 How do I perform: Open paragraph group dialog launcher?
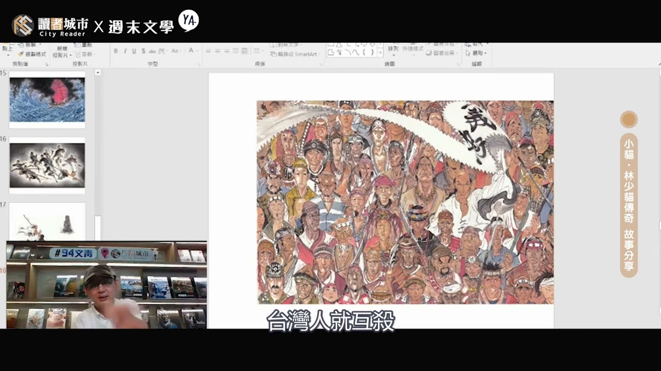click(x=322, y=64)
